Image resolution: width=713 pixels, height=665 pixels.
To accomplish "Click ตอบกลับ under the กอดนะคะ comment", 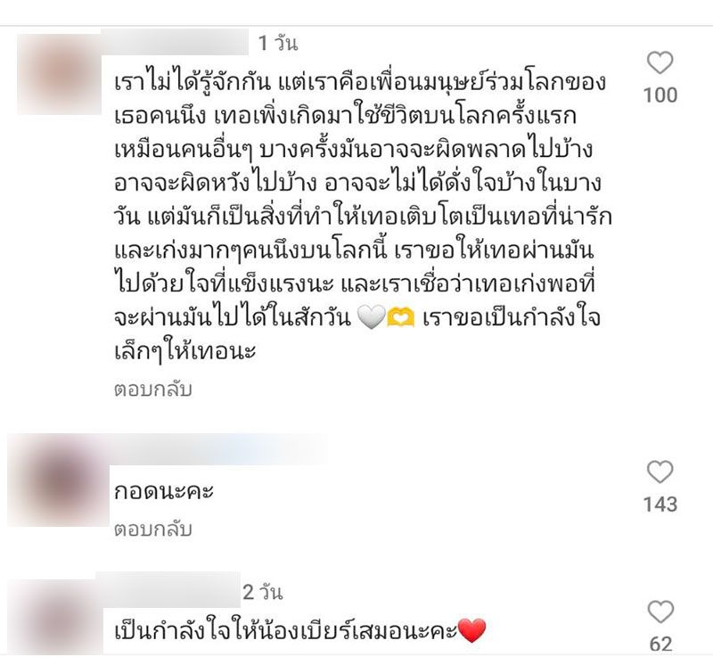I will 152,530.
